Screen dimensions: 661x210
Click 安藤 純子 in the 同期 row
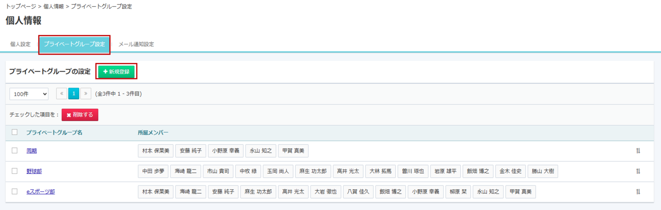click(191, 151)
